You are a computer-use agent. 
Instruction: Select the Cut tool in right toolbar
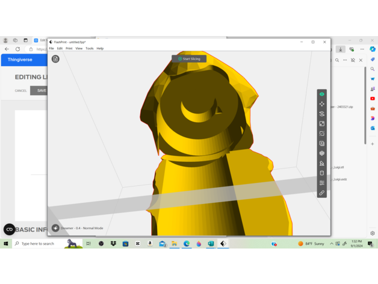[x=321, y=134]
